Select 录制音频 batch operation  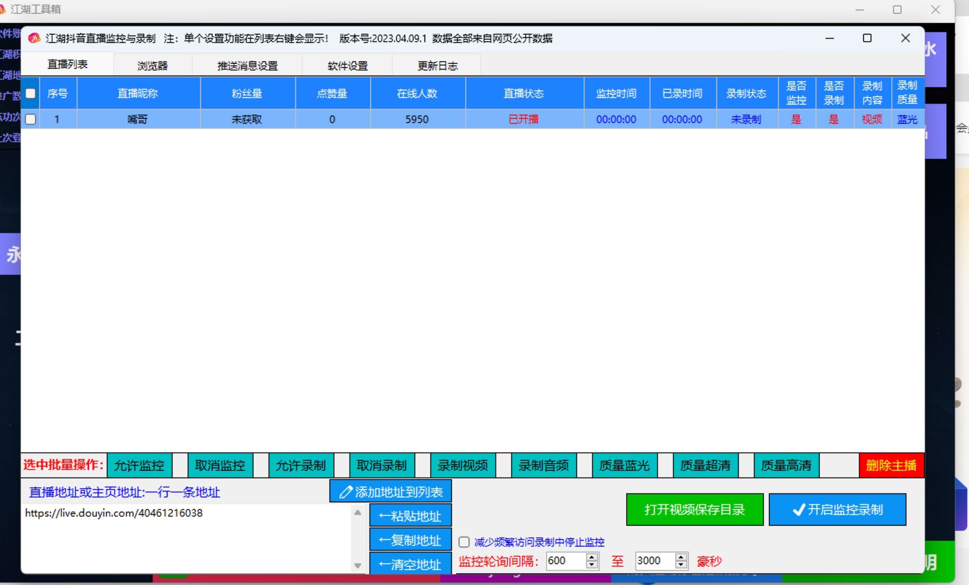coord(543,466)
